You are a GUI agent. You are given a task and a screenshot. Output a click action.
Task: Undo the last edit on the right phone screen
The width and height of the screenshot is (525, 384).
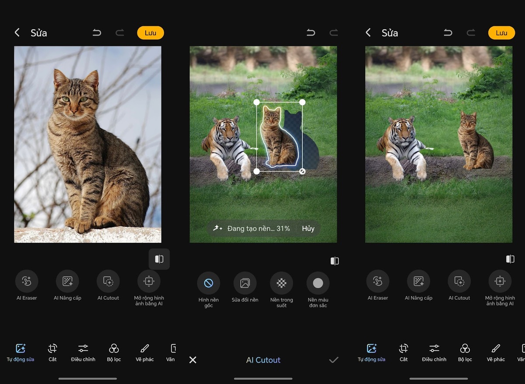coord(448,32)
